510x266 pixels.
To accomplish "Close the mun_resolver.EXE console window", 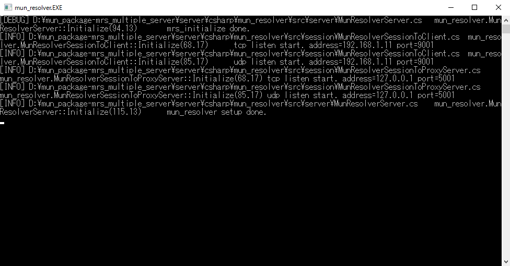I will click(499, 7).
